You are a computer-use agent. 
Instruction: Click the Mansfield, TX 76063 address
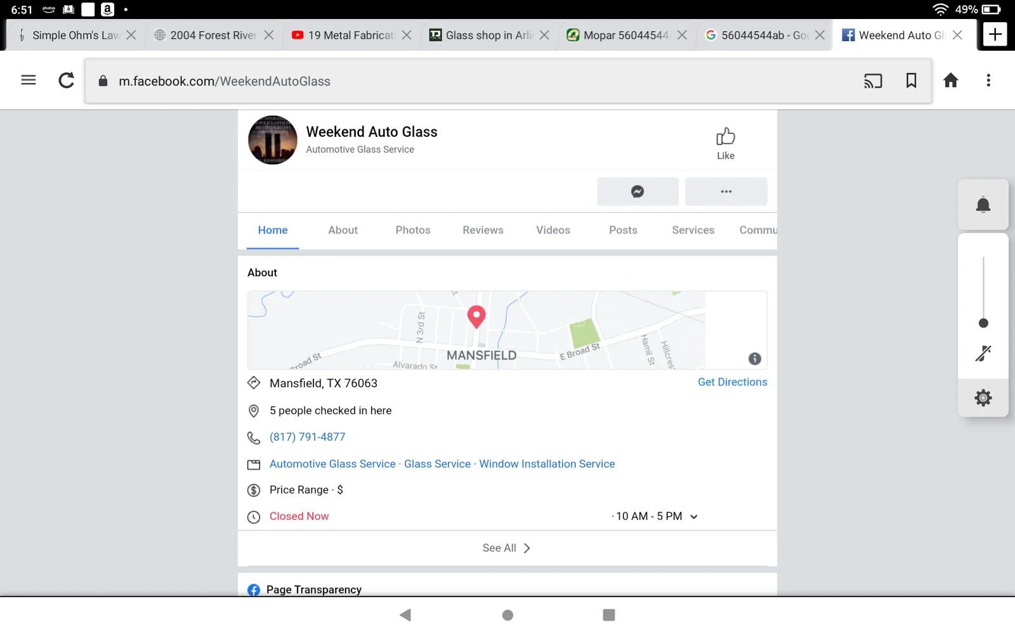[x=324, y=384]
